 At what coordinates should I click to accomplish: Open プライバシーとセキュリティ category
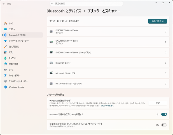pyautogui.click(x=22, y=81)
